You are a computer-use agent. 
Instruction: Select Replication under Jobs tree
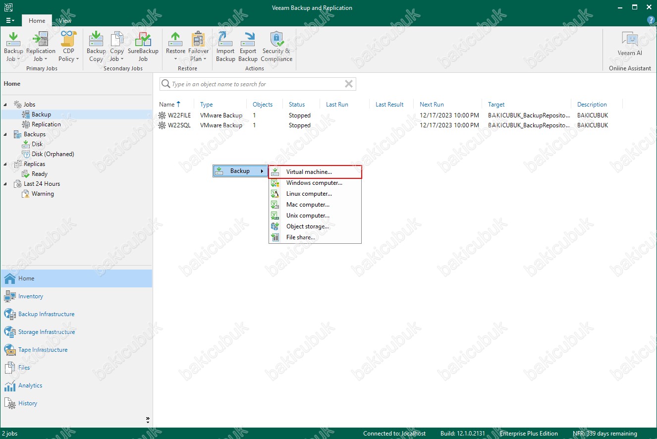pyautogui.click(x=46, y=124)
